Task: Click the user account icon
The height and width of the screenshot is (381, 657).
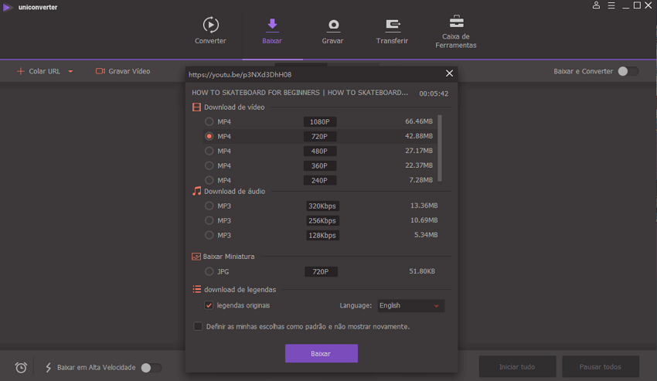Action: [596, 5]
